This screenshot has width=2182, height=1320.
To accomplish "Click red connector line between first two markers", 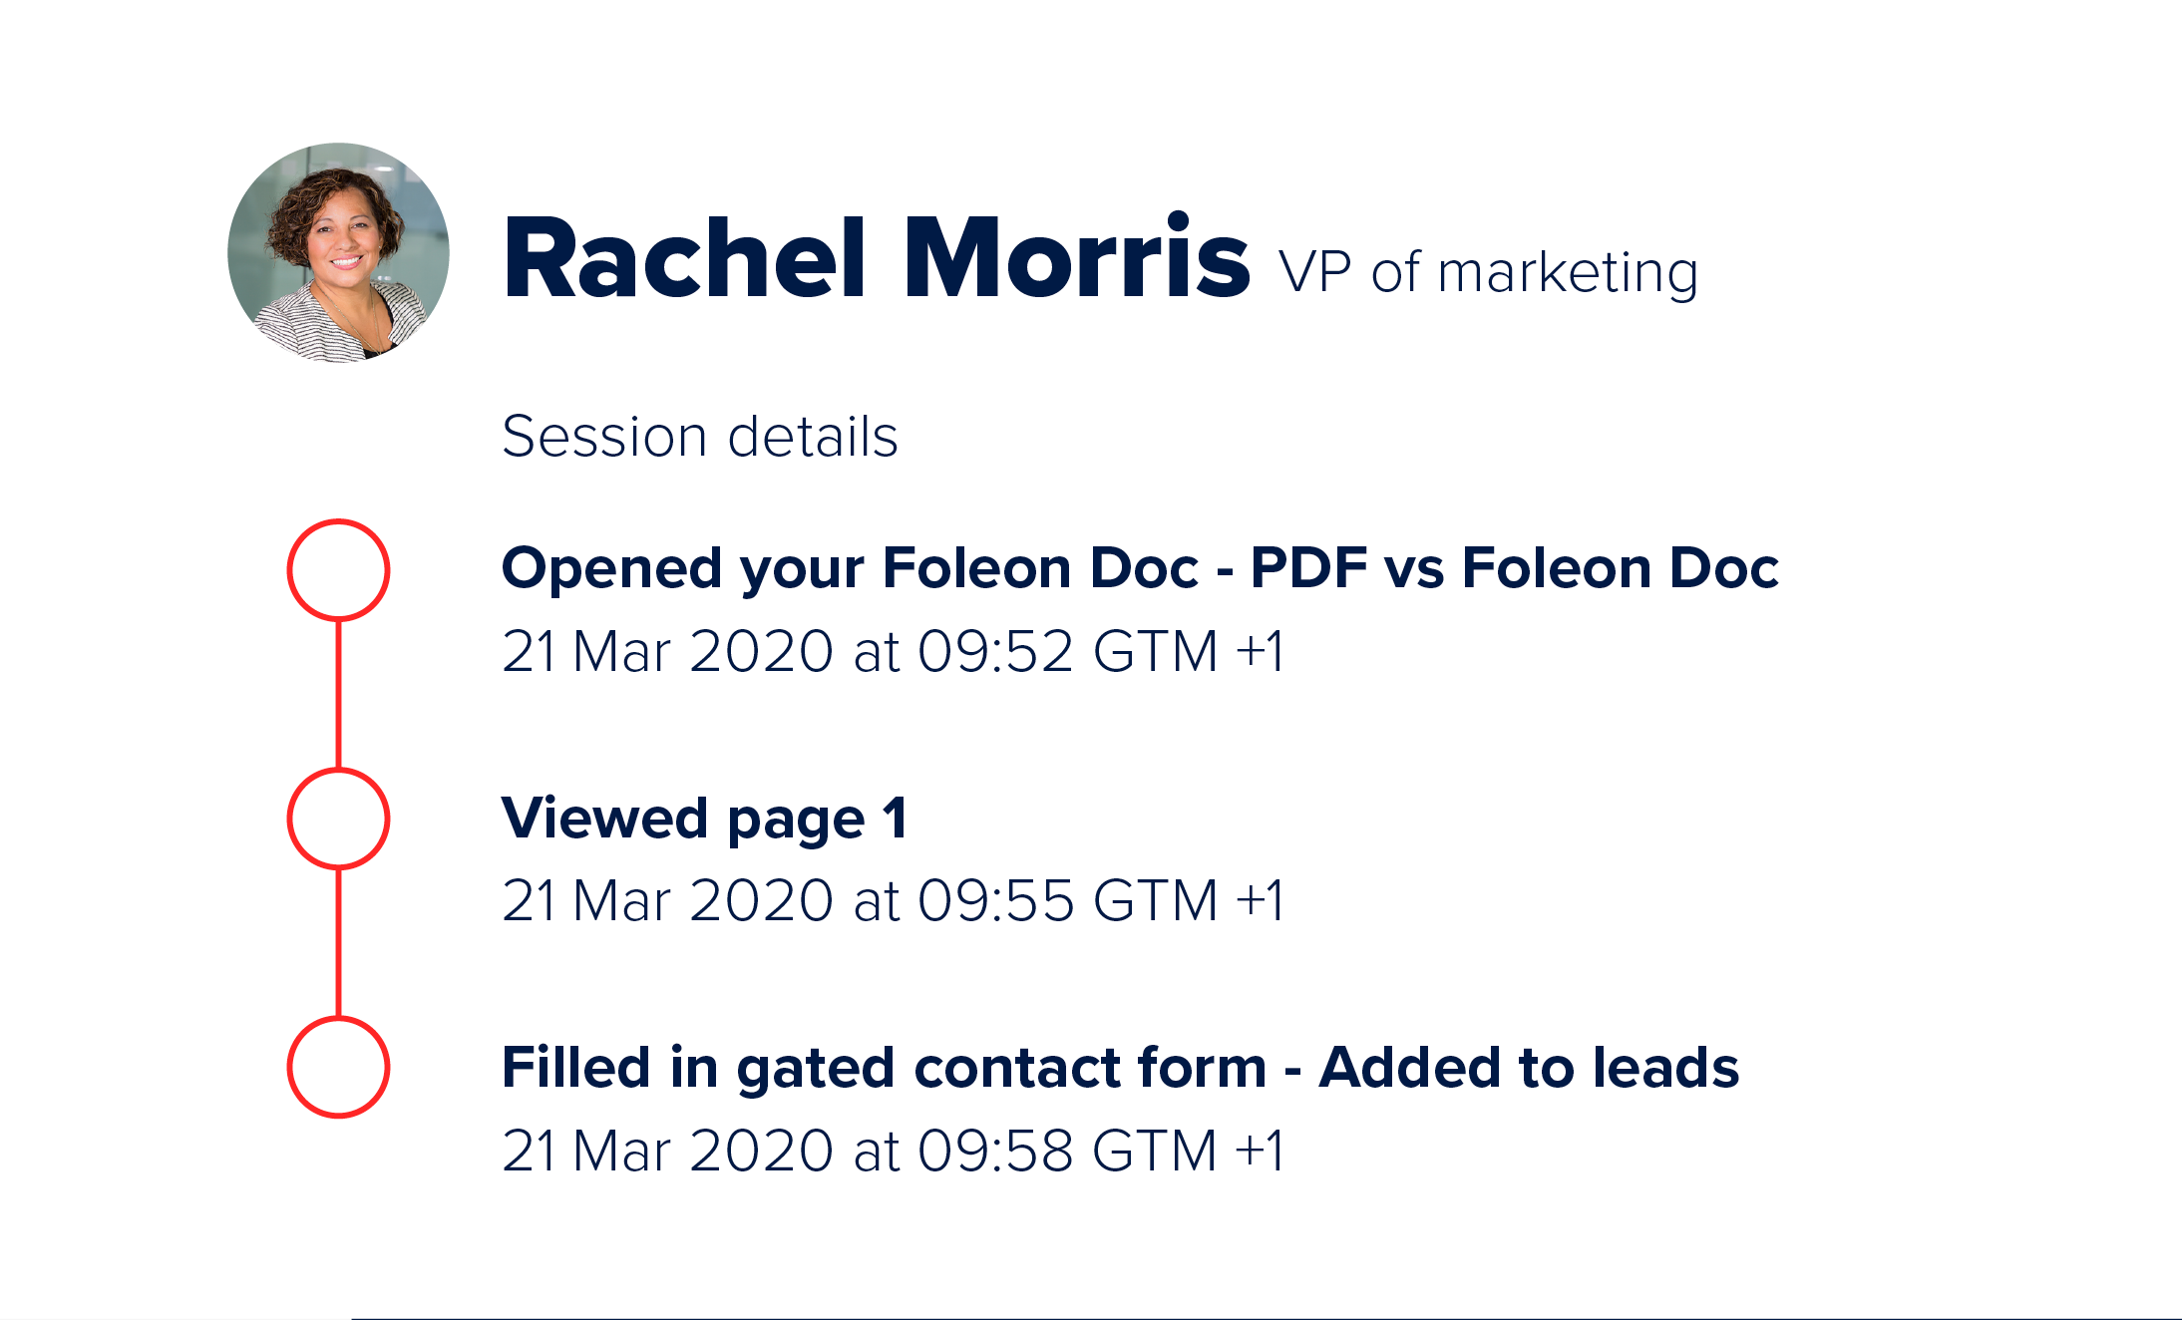I will 338,694.
